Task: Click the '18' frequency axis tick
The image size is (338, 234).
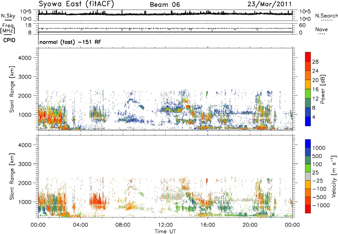Action: pos(28,25)
